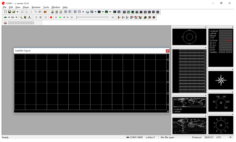The image size is (236, 142).
Task: Click the New document icon
Action: pos(5,12)
